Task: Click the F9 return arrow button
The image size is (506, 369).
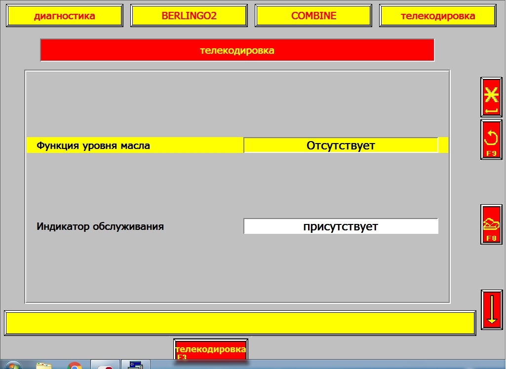Action: click(x=491, y=139)
